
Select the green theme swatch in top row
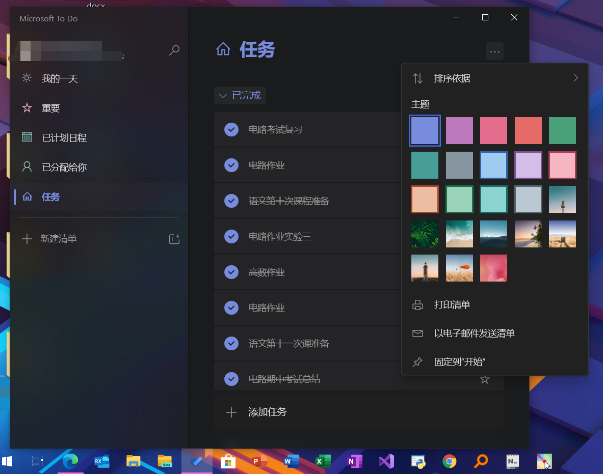[x=562, y=131]
